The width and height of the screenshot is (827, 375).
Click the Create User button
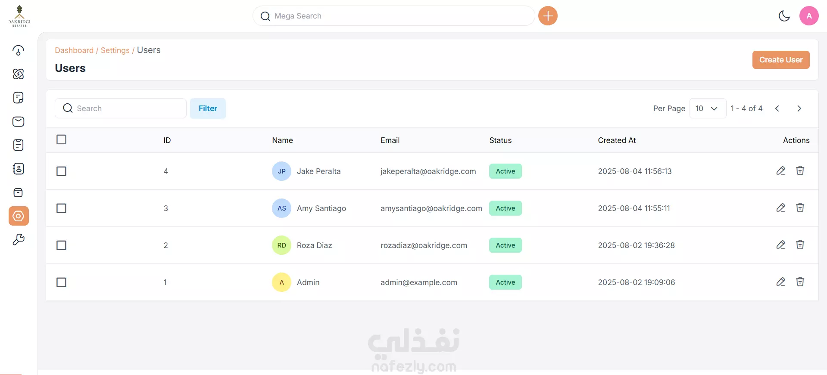[x=781, y=60]
